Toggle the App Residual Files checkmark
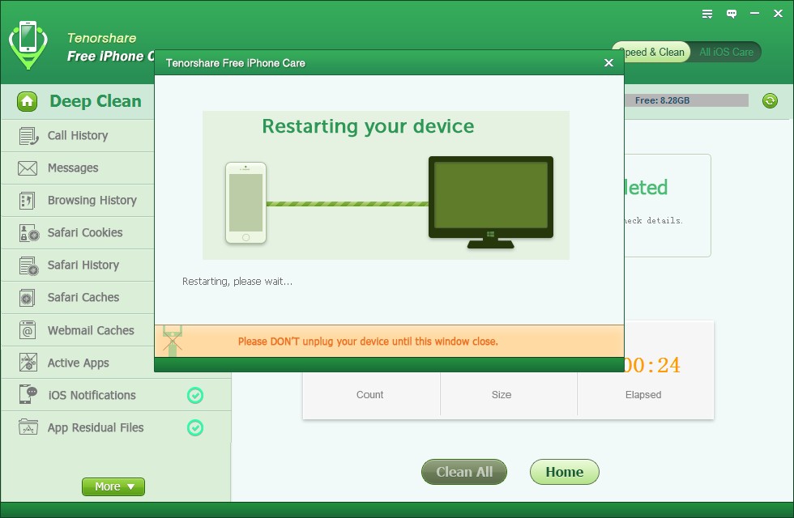 tap(195, 428)
